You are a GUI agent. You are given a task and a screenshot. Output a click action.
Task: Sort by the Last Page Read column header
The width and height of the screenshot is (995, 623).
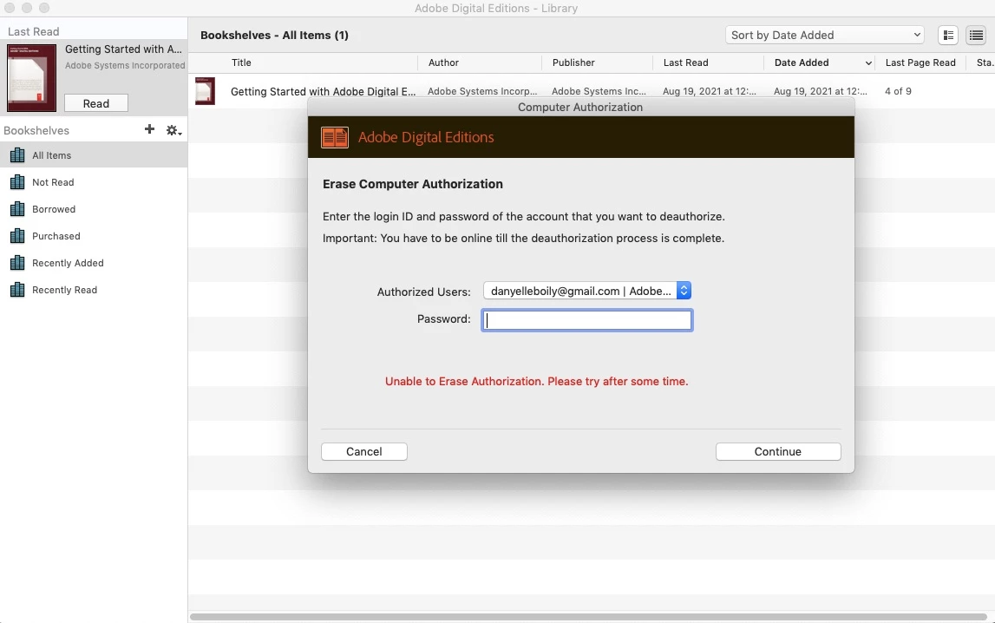(920, 62)
